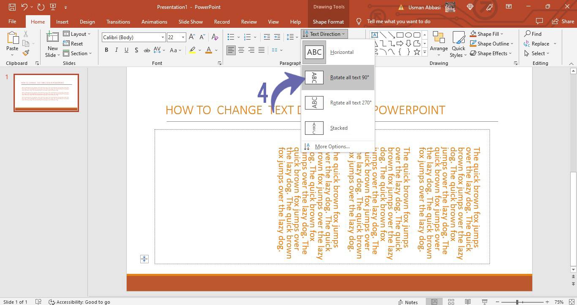Apply the orange font color
This screenshot has height=305, width=577.
tap(208, 50)
